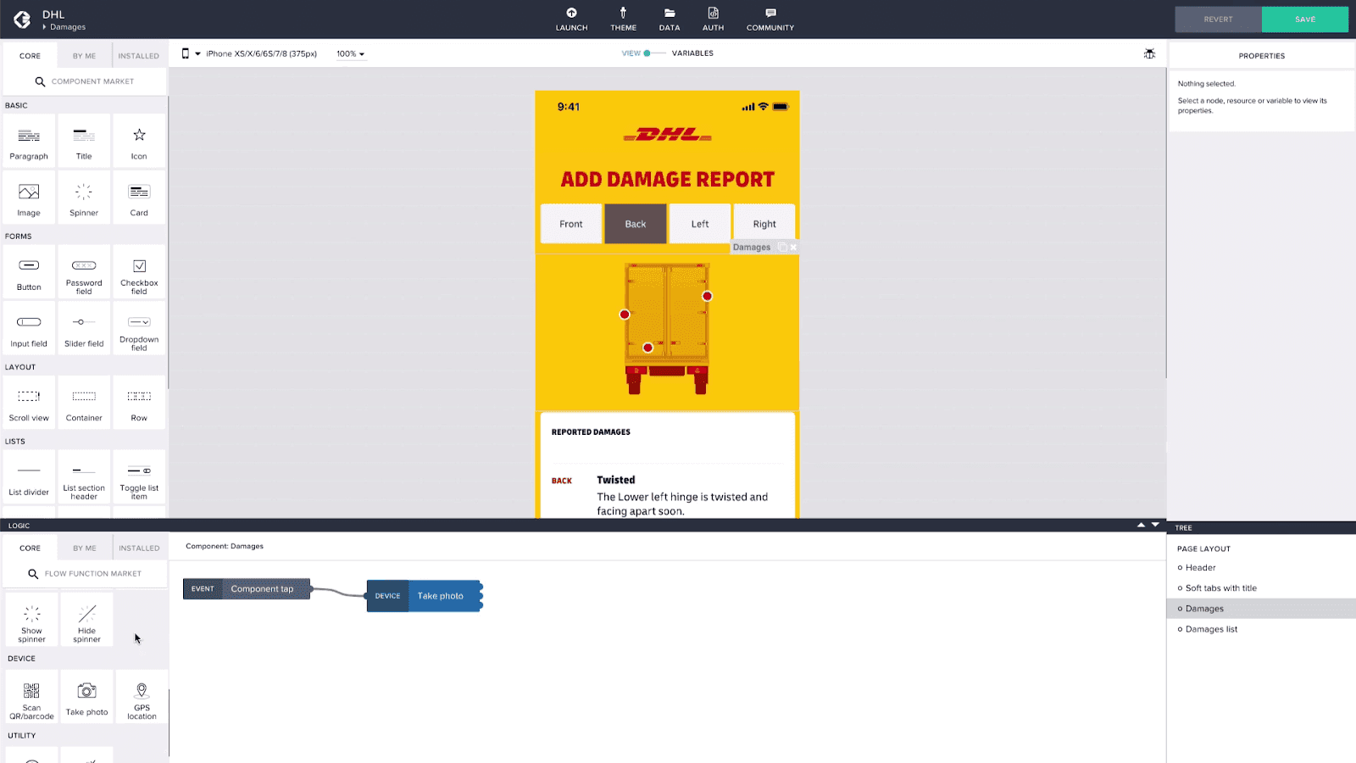Click the Revert button
Image resolution: width=1356 pixels, height=763 pixels.
1218,19
